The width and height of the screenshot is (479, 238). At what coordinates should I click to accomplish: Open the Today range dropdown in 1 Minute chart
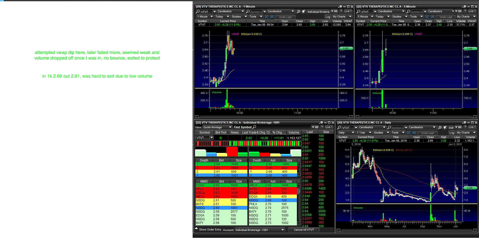click(222, 17)
